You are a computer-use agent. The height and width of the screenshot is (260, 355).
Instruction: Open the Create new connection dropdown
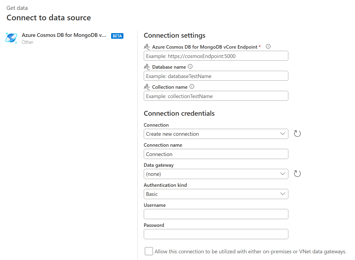216,134
